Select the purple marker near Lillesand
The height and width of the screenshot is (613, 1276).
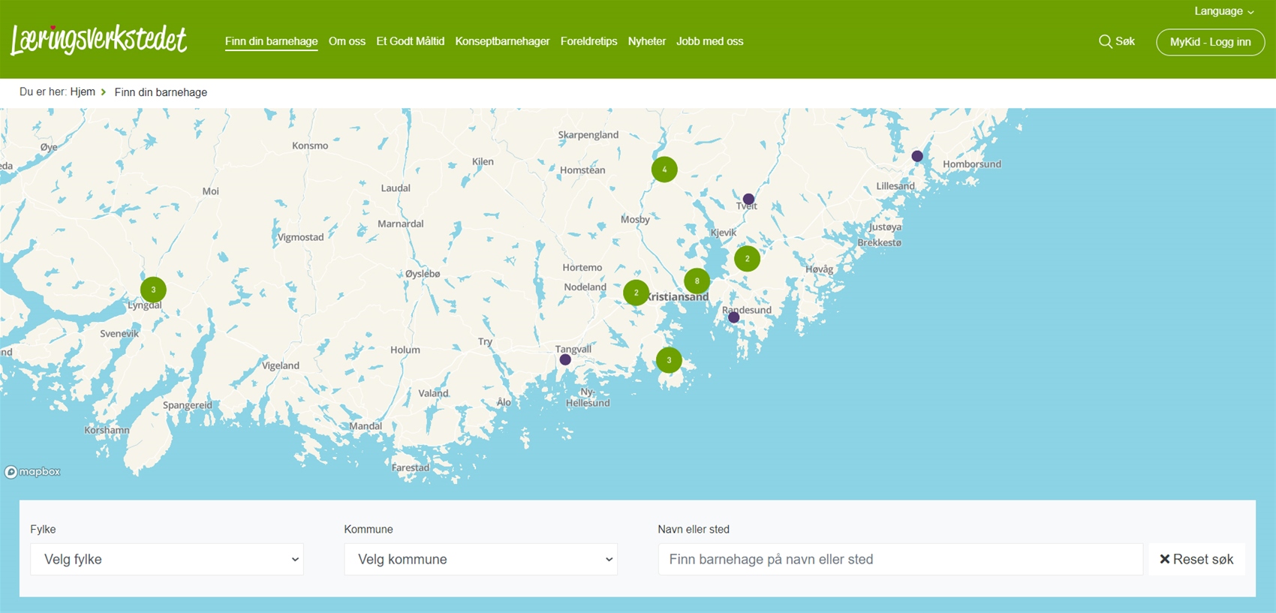click(x=917, y=156)
